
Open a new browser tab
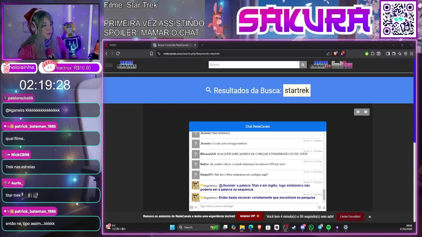click(202, 45)
